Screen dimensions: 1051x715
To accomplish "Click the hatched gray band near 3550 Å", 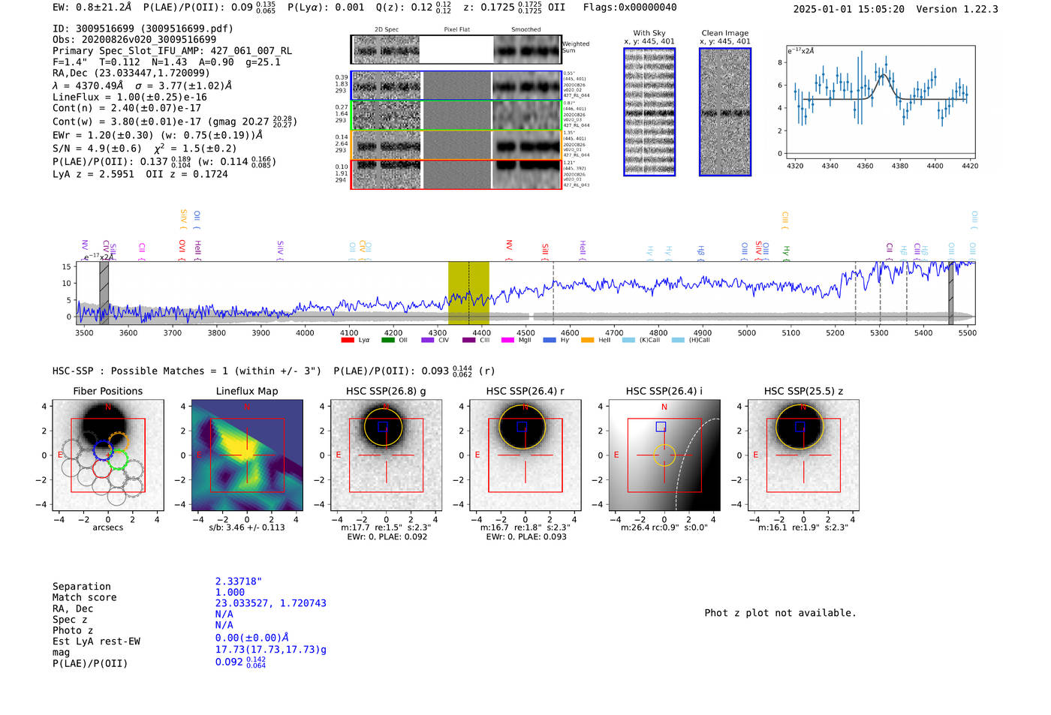I will tap(104, 293).
